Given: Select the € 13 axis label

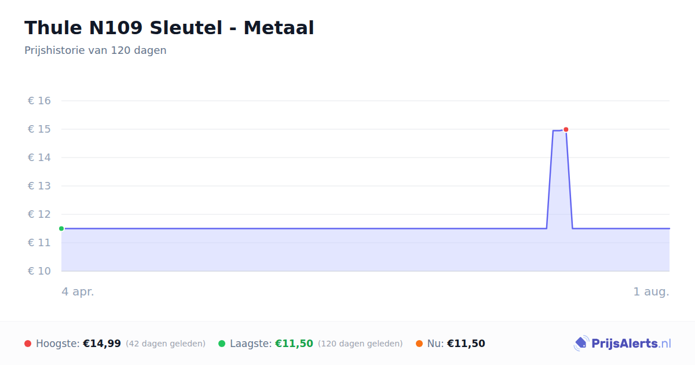Looking at the screenshot, I should pos(39,186).
